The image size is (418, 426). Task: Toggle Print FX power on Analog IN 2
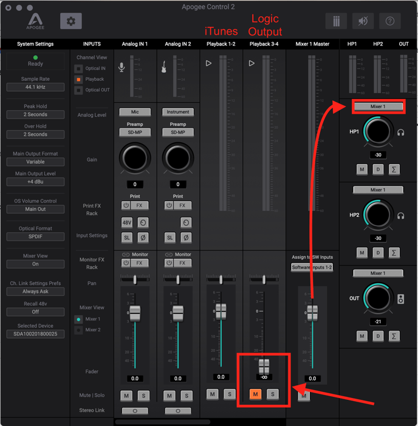pyautogui.click(x=169, y=205)
